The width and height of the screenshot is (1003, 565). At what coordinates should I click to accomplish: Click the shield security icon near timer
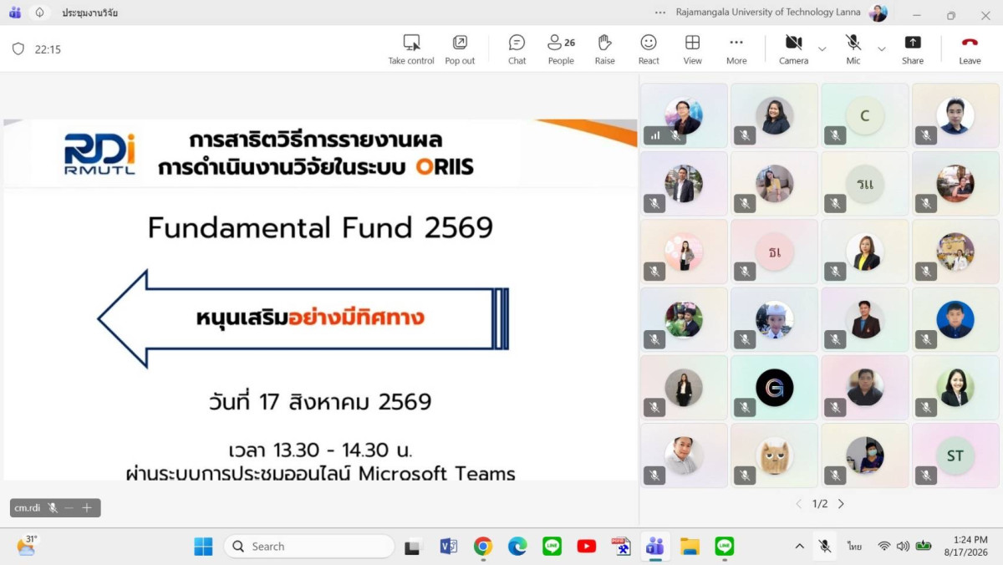click(x=18, y=49)
